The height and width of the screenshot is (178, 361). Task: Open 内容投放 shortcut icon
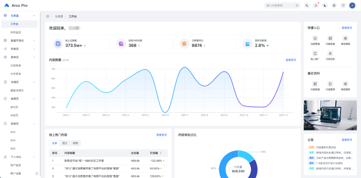330,54
